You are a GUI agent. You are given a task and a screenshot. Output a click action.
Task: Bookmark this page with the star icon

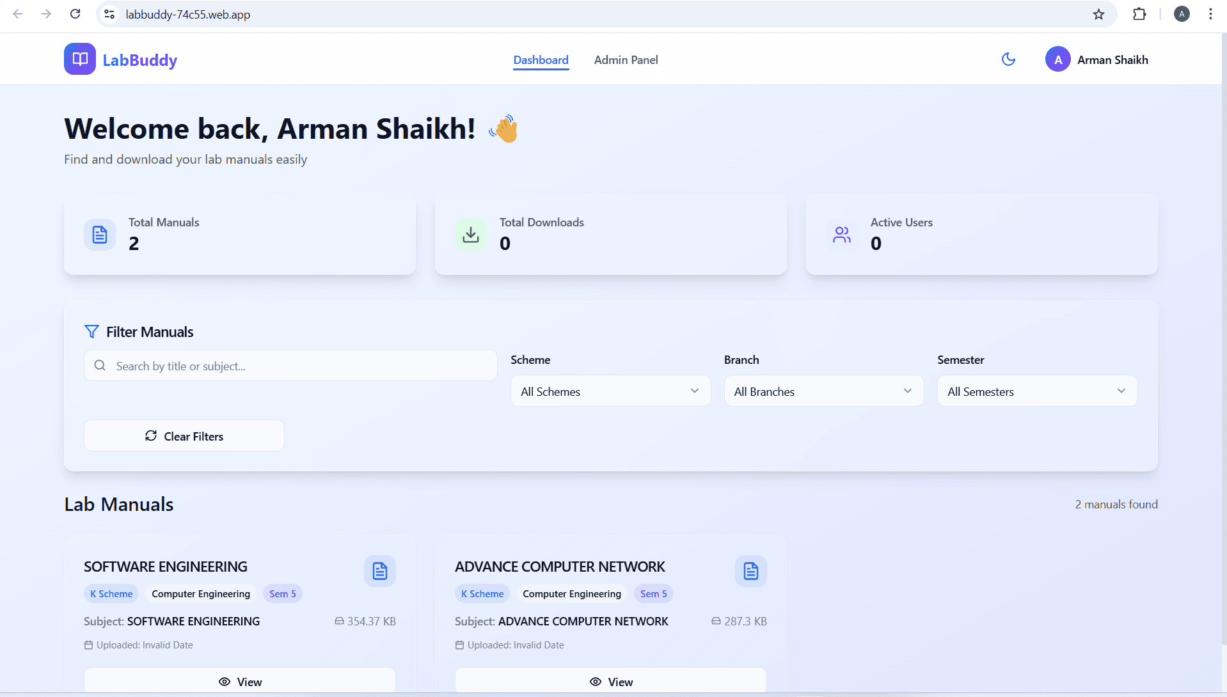point(1098,14)
